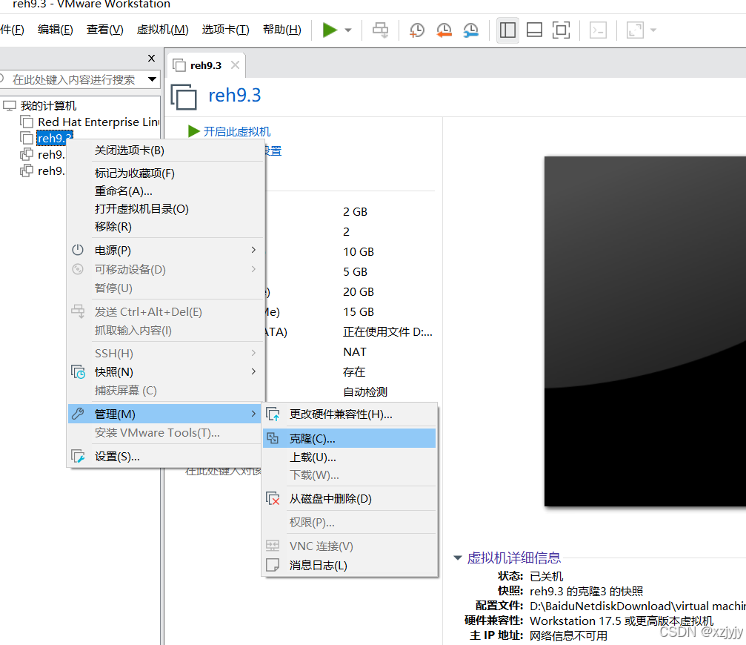This screenshot has width=746, height=645.
Task: Open the 编辑(E) menu
Action: [55, 30]
